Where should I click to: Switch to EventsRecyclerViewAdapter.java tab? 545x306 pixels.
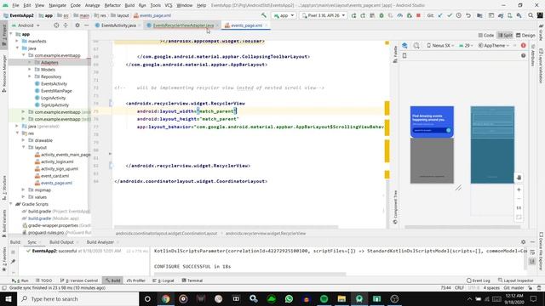pyautogui.click(x=183, y=25)
